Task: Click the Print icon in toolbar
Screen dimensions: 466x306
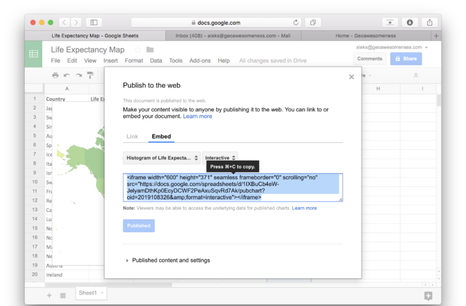Action: tap(55, 76)
